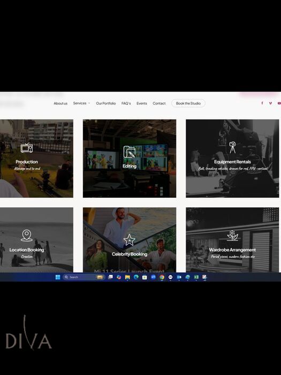Screen dimensions: 281x375
Task: Open File Explorer from the taskbar
Action: (127, 277)
